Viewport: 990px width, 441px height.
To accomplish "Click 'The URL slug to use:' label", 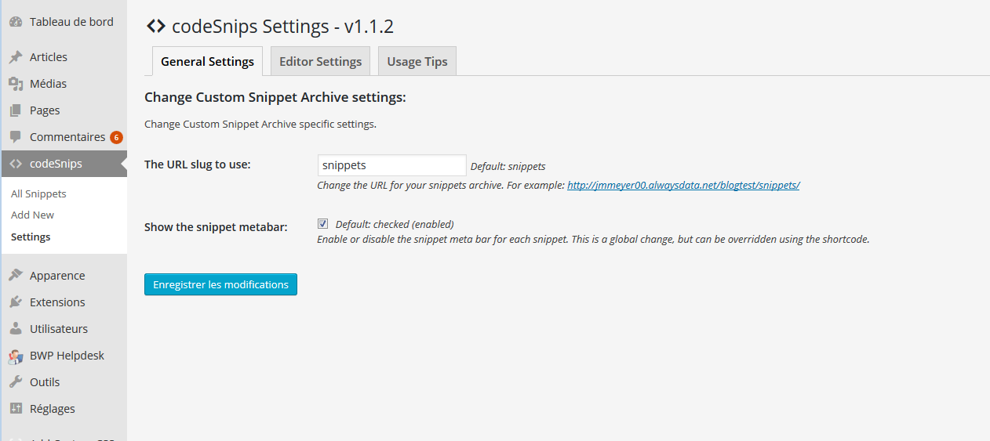I will (x=198, y=164).
